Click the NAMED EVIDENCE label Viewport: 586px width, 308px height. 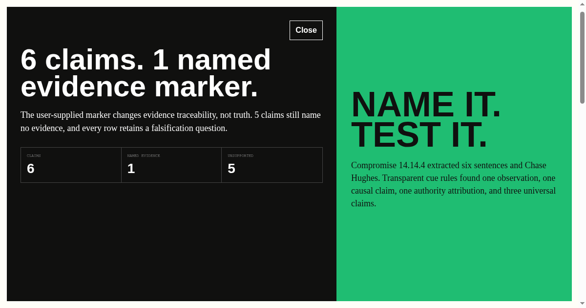point(144,156)
